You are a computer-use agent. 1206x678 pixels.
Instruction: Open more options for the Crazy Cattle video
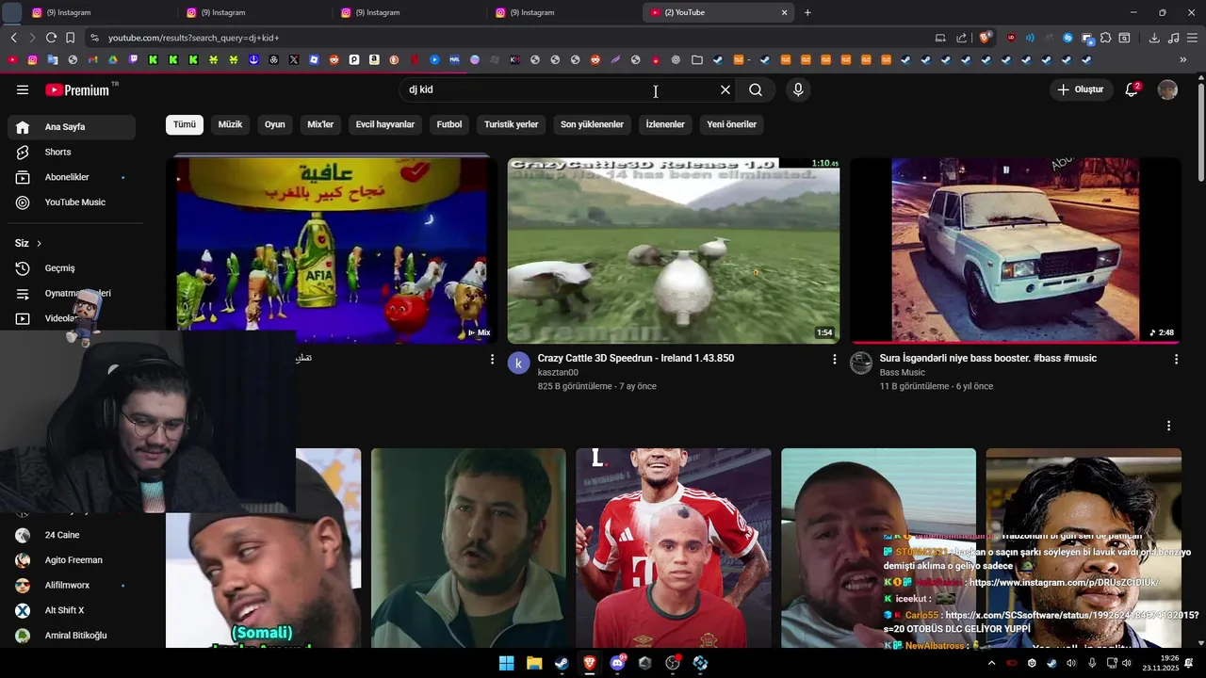(x=834, y=359)
